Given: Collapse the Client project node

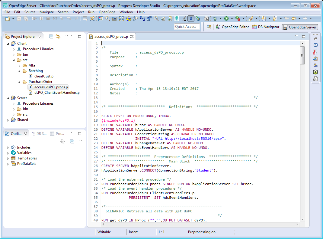Looking at the screenshot, I should 8,44.
